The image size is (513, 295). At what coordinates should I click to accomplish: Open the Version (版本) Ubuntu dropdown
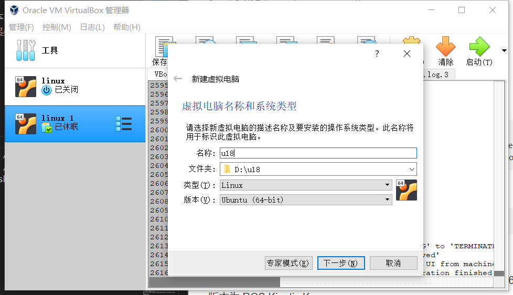click(387, 199)
